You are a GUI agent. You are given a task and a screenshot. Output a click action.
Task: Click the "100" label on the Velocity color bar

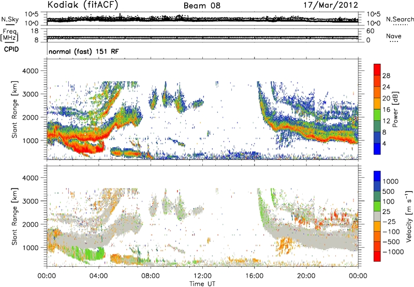coord(388,202)
